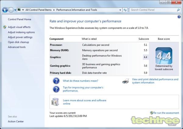Click the hard disk subscore 5.9
The height and width of the screenshot is (129, 183).
pos(145,73)
